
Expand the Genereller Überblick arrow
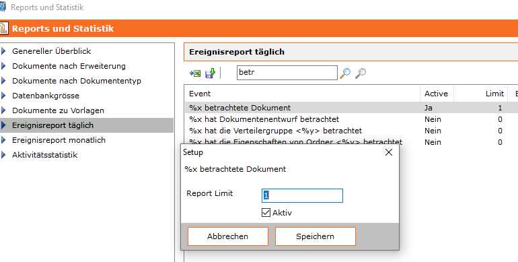(3, 51)
